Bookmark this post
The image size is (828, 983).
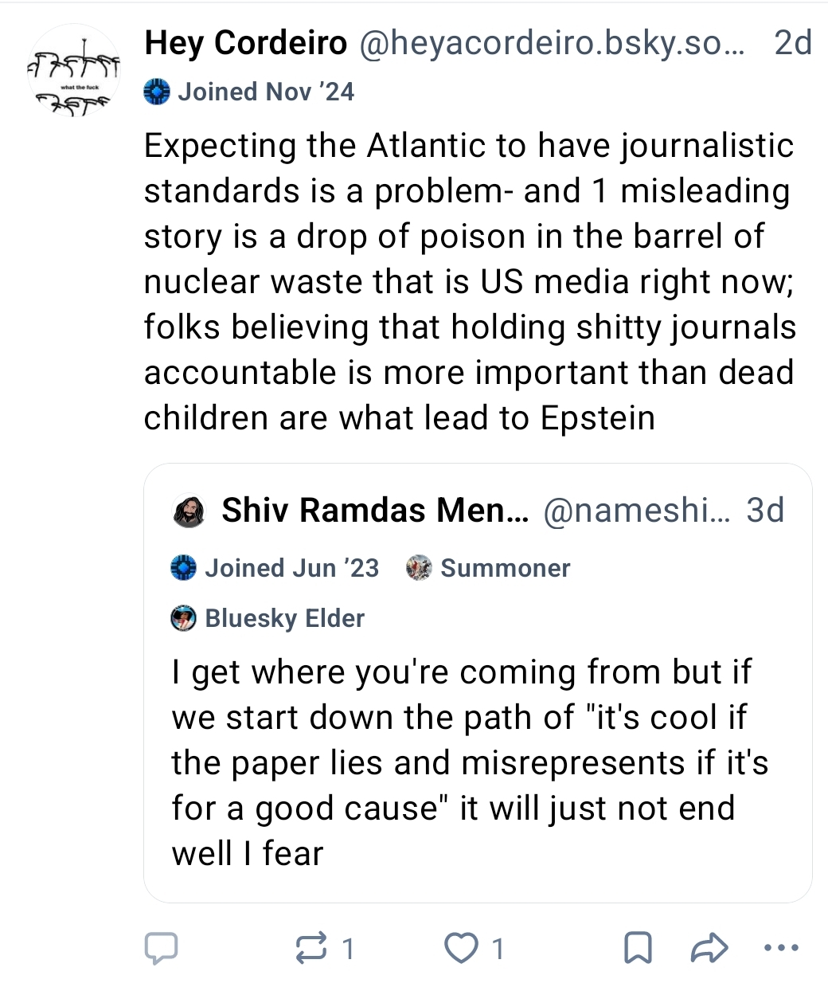click(x=638, y=948)
